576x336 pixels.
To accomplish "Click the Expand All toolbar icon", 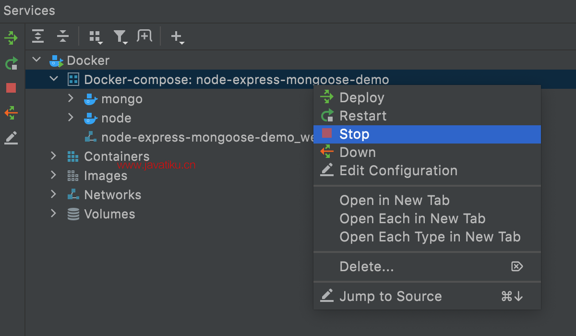I will point(38,36).
